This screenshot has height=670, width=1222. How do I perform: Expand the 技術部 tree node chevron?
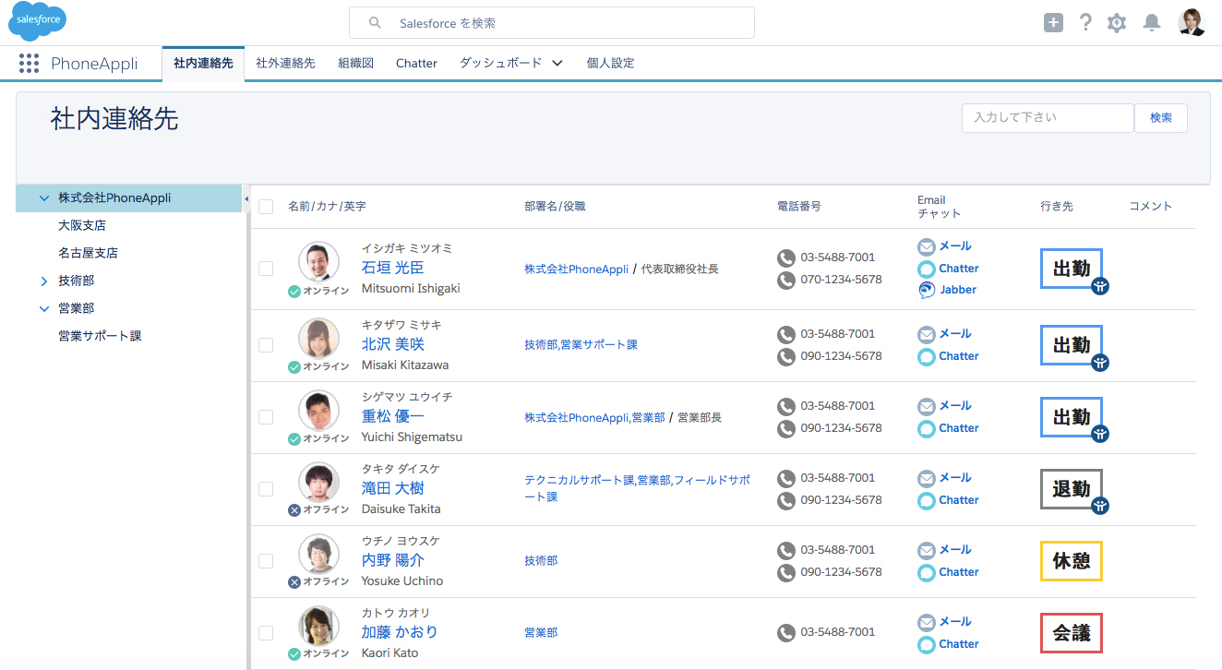coord(44,281)
